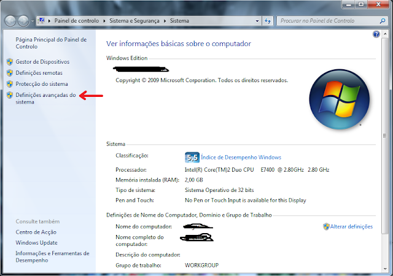The image size is (393, 276).
Task: Click shield icon beside Definições avançadas do sistema
Action: pyautogui.click(x=10, y=95)
